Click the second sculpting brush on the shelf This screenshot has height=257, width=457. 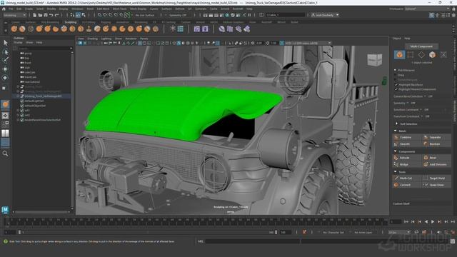point(22,29)
